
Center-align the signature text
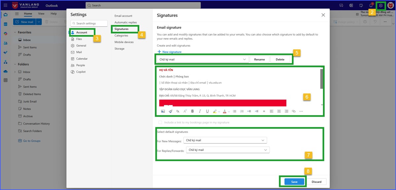[279, 111]
